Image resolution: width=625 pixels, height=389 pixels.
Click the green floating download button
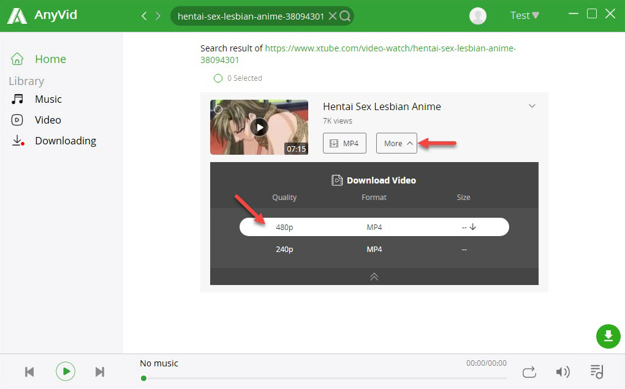[608, 336]
